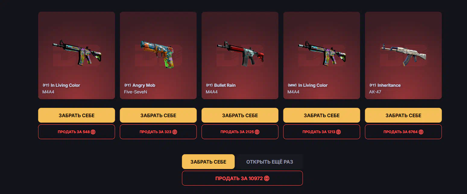Sell all items for 10972
The image size is (467, 194).
pos(242,178)
